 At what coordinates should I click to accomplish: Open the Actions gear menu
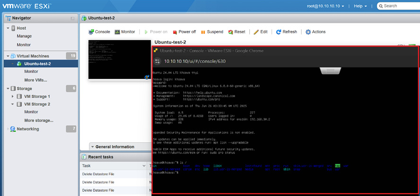[315, 32]
